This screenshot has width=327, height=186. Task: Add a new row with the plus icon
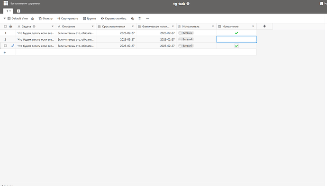click(5, 53)
